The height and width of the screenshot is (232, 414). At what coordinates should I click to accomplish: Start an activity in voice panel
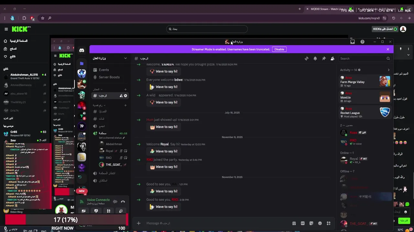click(x=109, y=211)
